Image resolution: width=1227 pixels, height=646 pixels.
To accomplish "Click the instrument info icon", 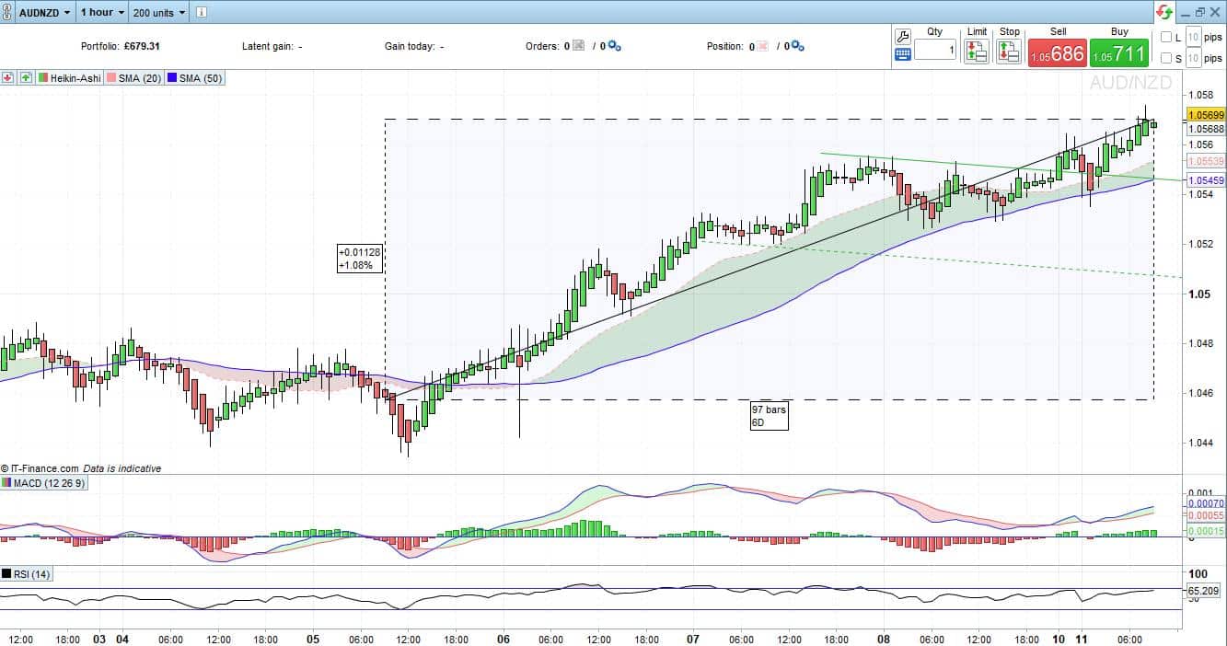I will [x=202, y=12].
